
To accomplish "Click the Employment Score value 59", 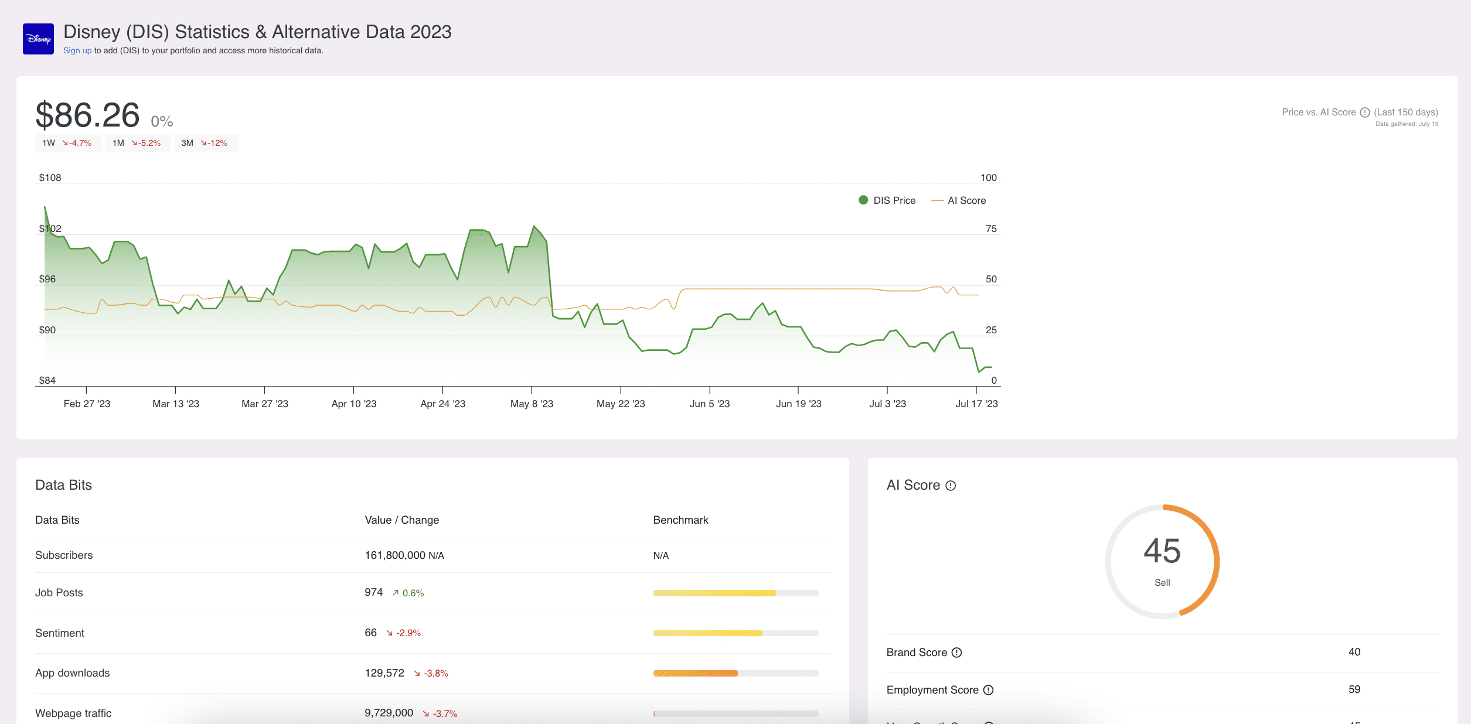I will coord(1354,689).
